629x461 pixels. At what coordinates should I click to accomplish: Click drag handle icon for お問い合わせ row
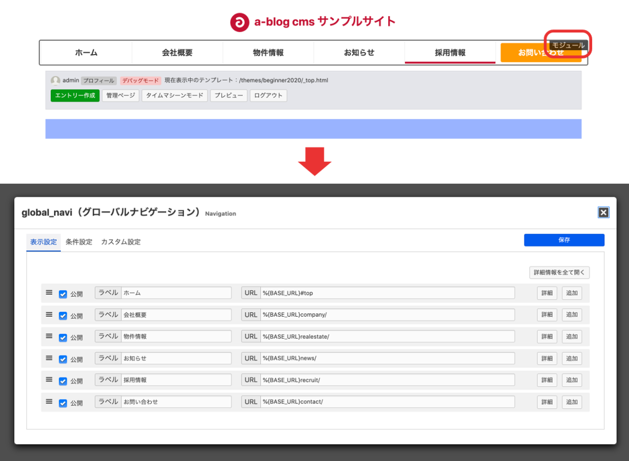coord(49,402)
